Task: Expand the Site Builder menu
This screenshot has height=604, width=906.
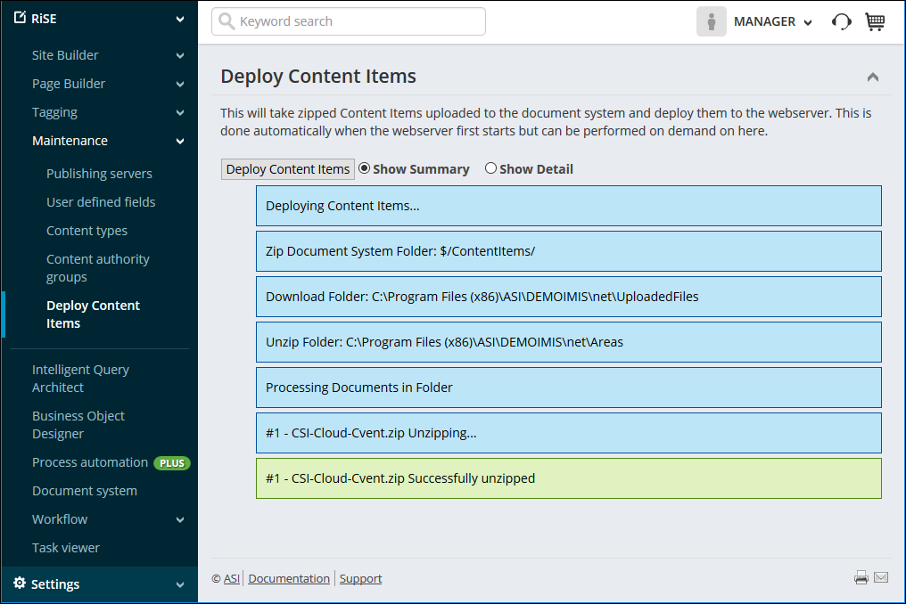Action: click(180, 55)
